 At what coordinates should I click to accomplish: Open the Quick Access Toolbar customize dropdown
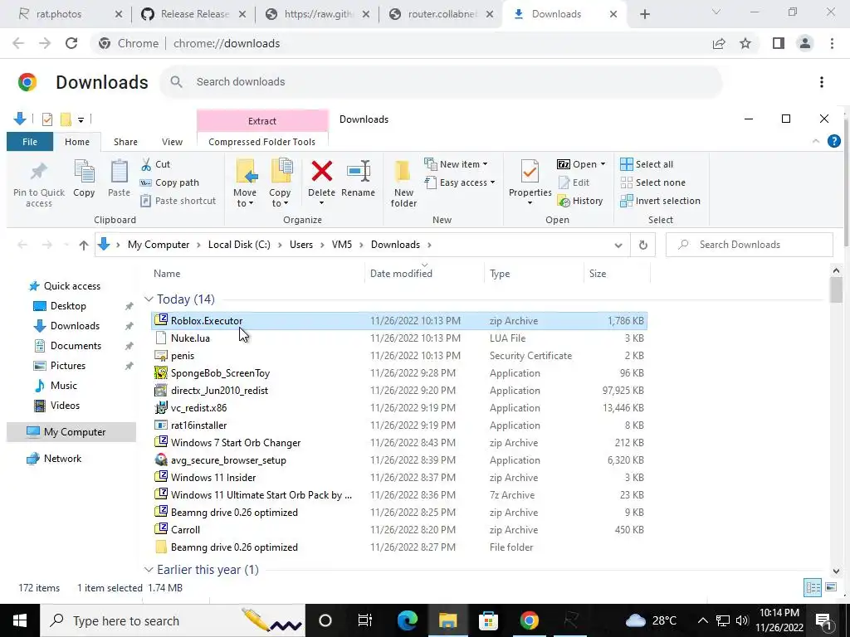[81, 119]
